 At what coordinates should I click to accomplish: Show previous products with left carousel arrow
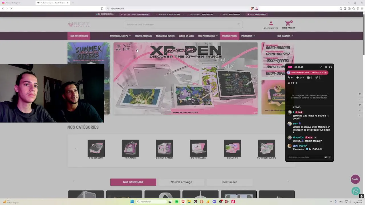pos(74,181)
